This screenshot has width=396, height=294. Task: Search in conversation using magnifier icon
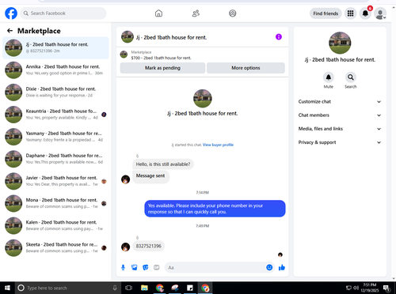tap(351, 77)
